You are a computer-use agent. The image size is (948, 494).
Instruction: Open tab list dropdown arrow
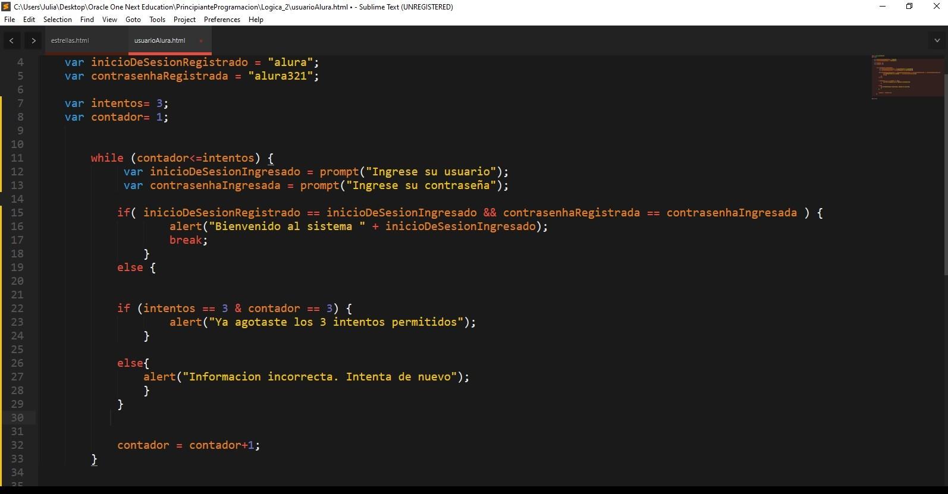coord(937,41)
